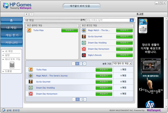Expand the 자녀 보호 기능 sidebar item

[x=11, y=59]
